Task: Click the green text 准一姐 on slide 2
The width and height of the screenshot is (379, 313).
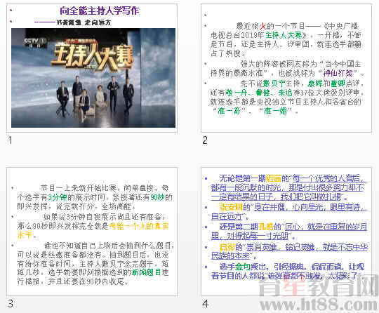Action: [275, 111]
